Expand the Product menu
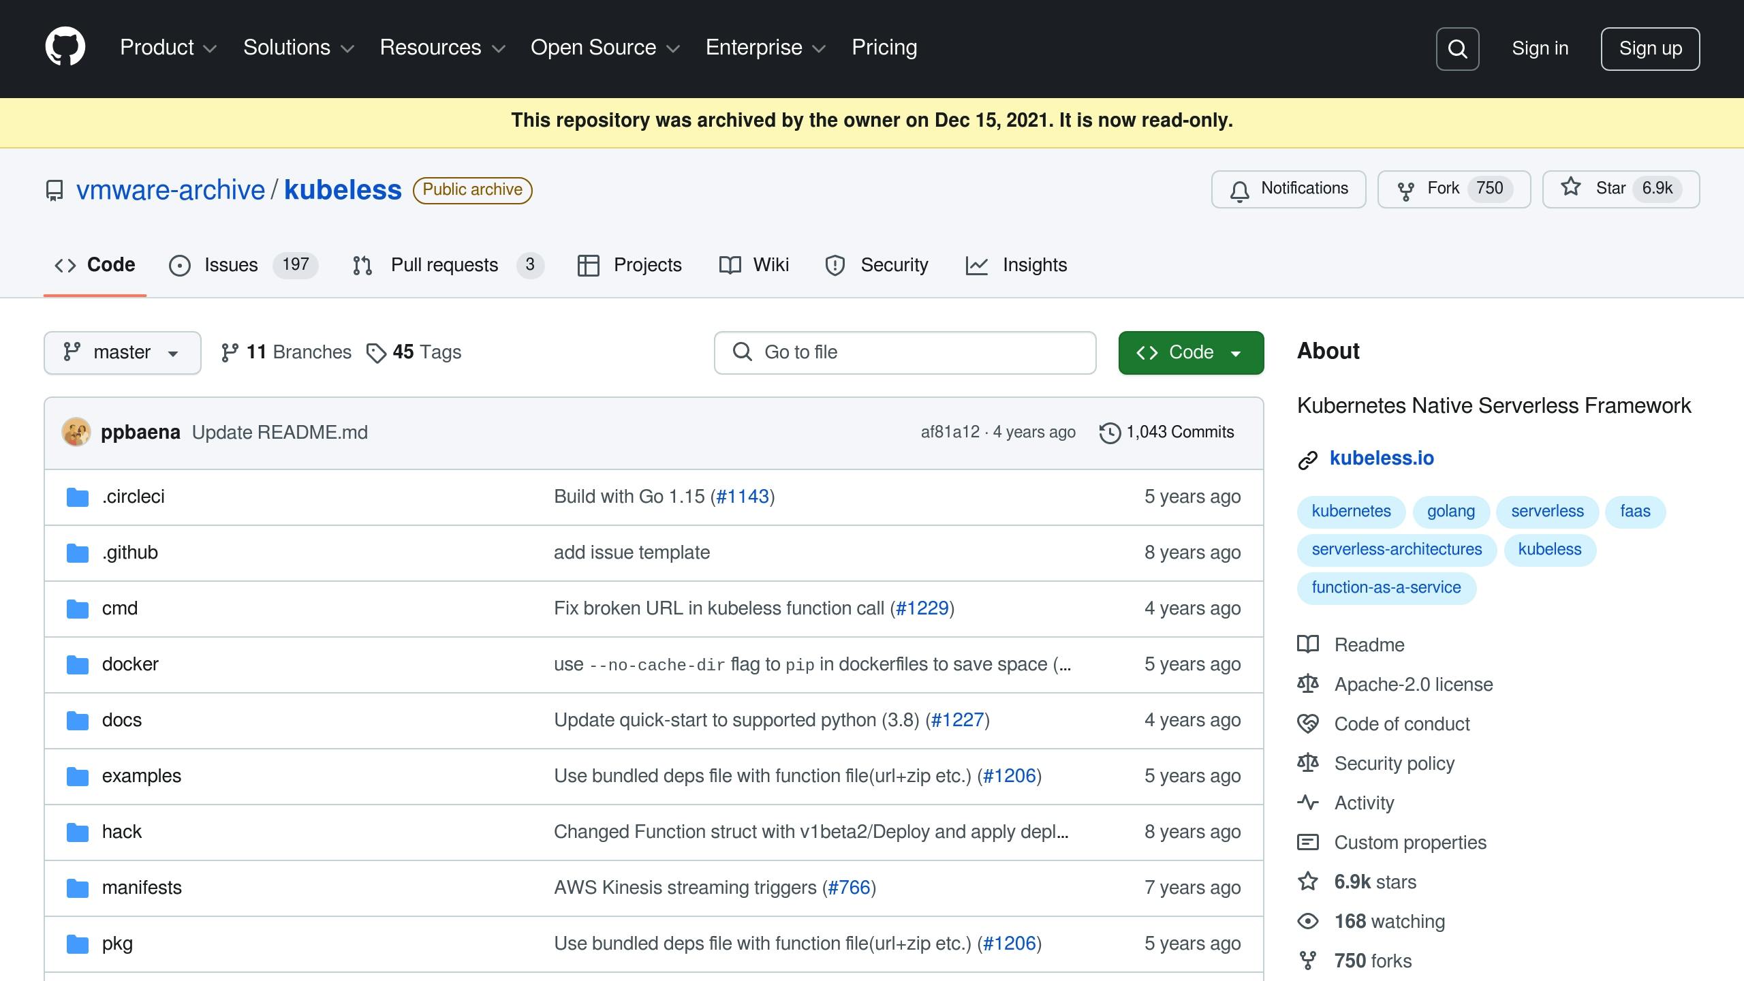The width and height of the screenshot is (1744, 981). tap(168, 48)
